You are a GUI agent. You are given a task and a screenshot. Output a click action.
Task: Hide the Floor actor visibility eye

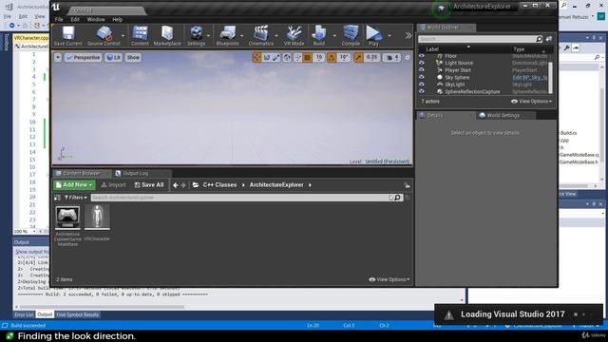[422, 56]
